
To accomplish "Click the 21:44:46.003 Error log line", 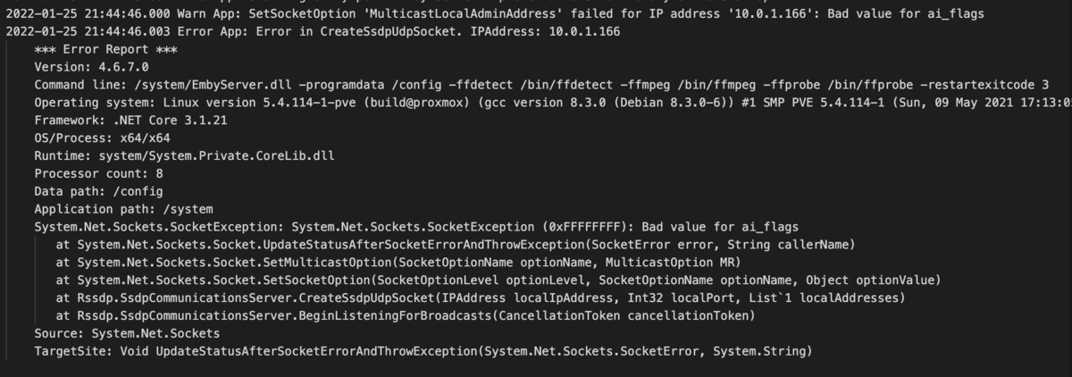I will 313,31.
